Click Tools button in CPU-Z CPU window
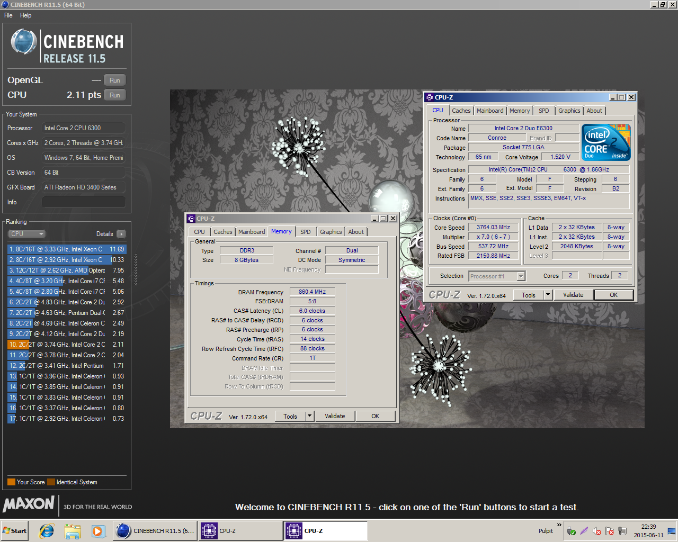Viewport: 678px width, 542px height. pos(529,295)
